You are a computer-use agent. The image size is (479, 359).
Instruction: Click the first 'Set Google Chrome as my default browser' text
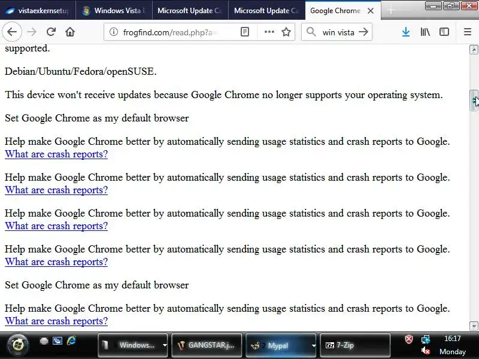(97, 118)
